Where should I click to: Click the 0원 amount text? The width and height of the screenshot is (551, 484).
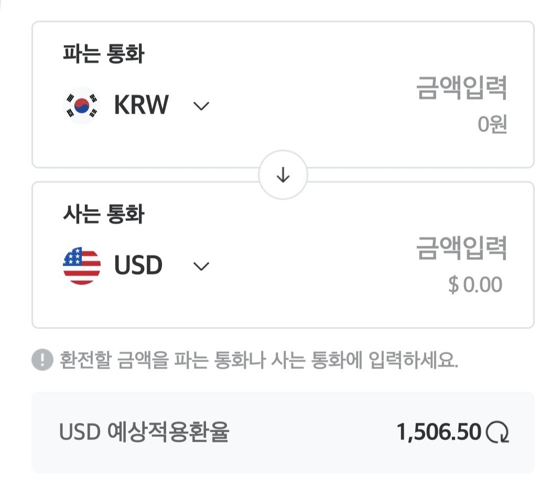(492, 124)
